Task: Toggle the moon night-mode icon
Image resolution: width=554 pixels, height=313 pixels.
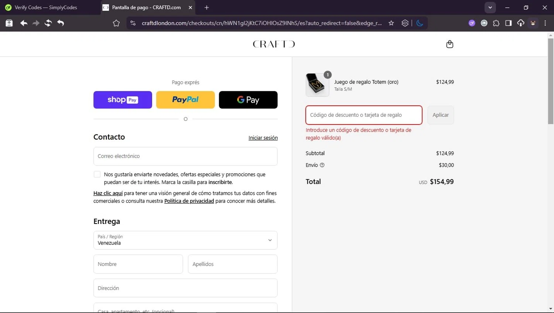Action: pos(420,23)
